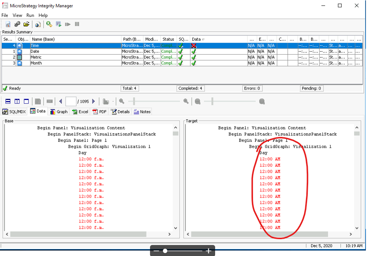This screenshot has height=256, width=367.
Task: Select the Metric row in results
Action: click(x=36, y=57)
